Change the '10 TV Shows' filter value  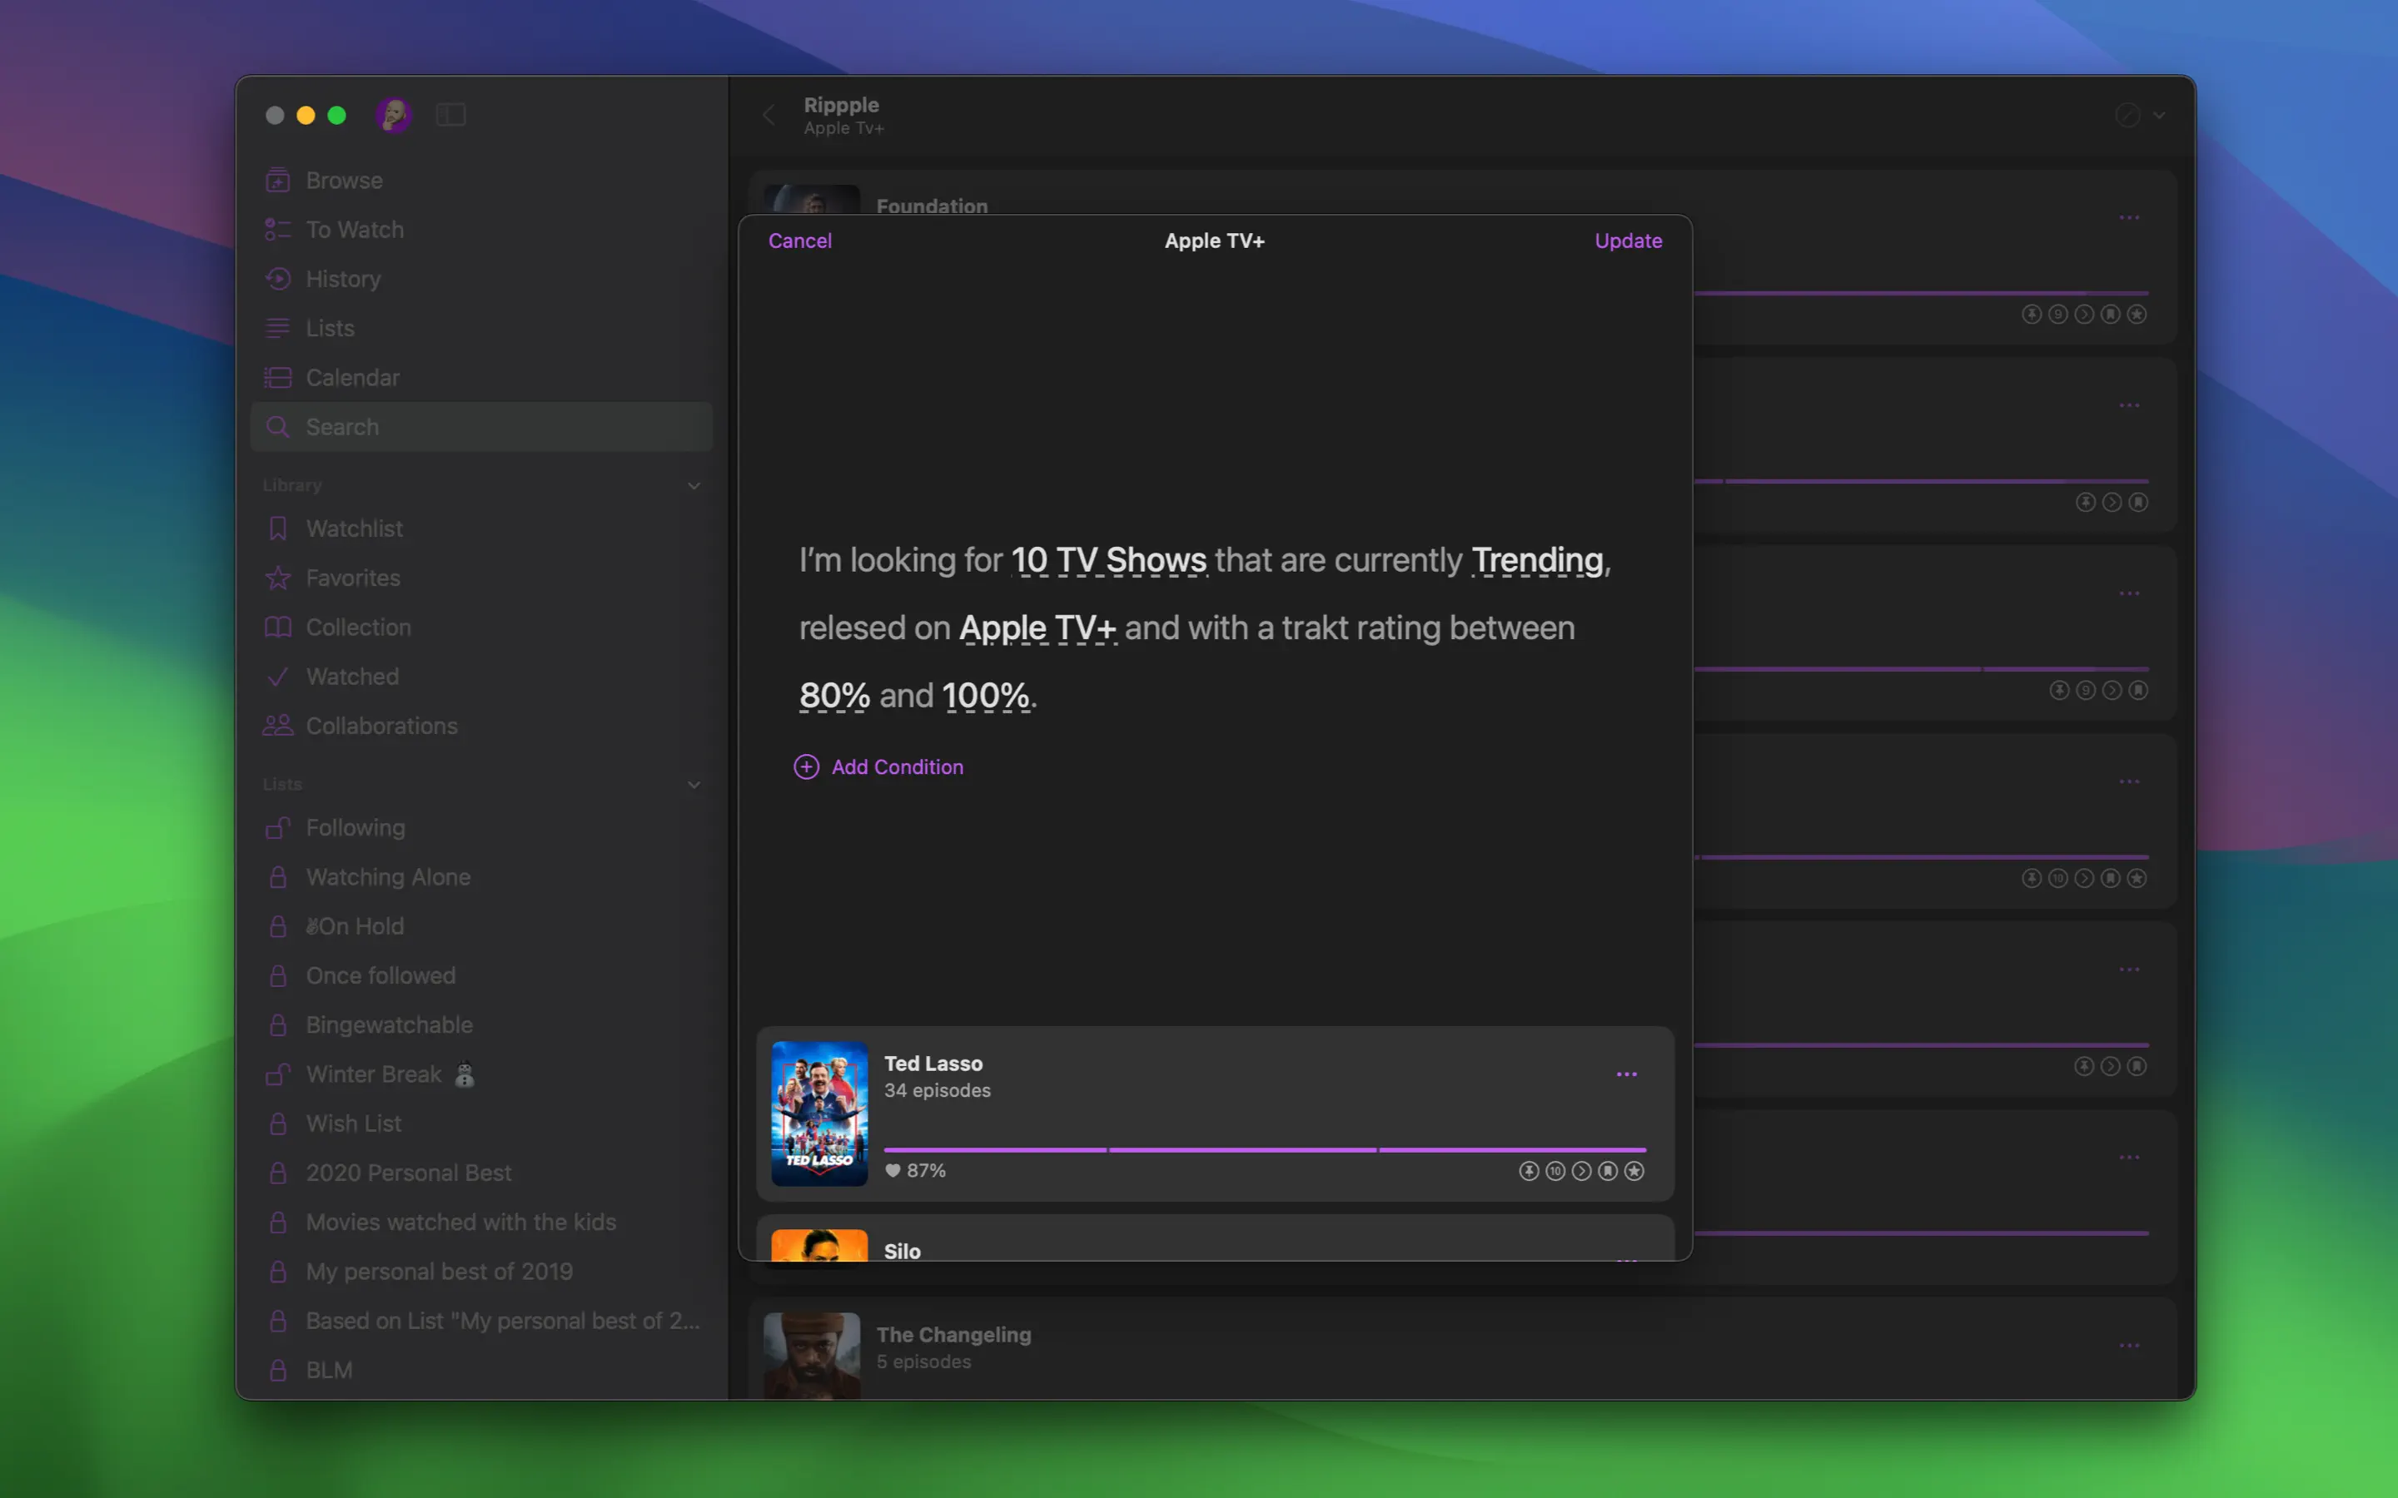1108,561
